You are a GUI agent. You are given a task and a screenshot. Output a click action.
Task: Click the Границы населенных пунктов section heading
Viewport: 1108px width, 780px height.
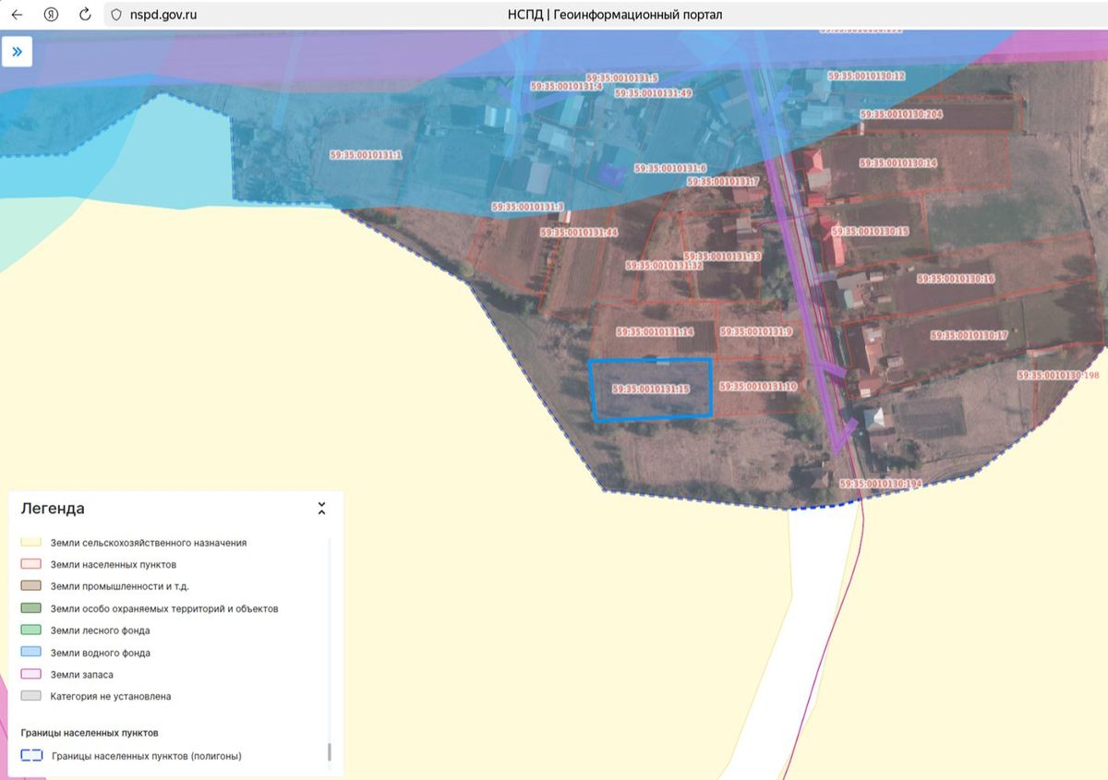pos(90,733)
